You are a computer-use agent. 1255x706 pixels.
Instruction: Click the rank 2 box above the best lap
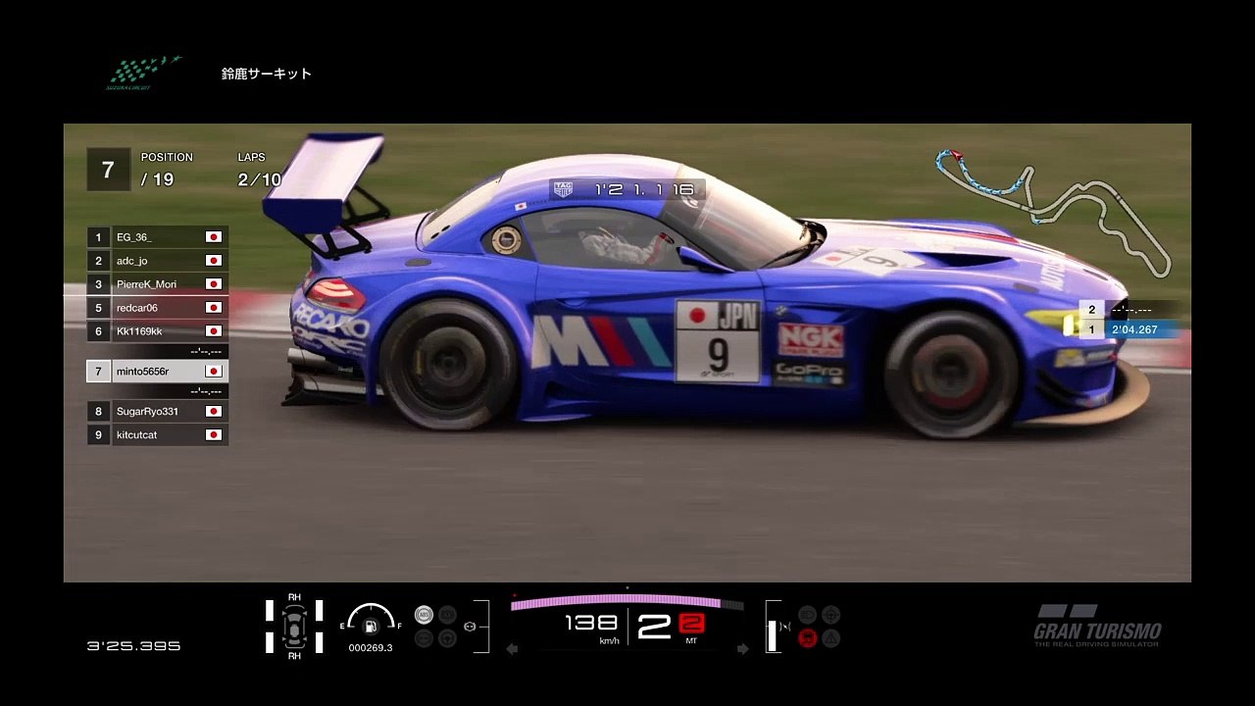pos(1091,310)
